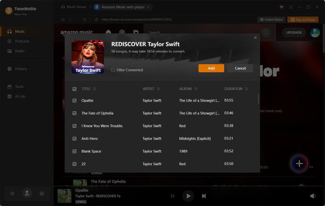
Task: Open the hamburger menu icon
Action: [291, 7]
